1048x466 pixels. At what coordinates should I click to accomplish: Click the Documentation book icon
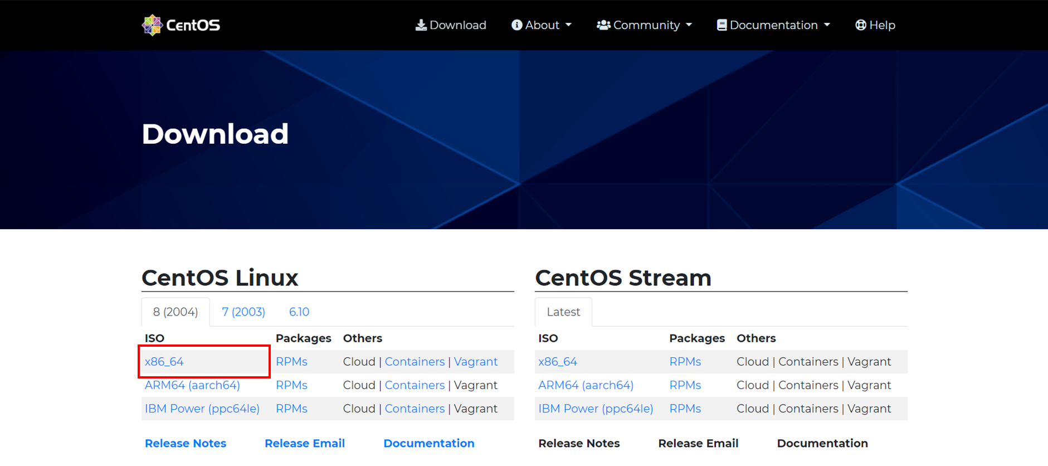722,25
